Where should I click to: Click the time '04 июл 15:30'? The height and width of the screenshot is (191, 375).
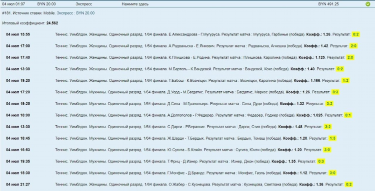pyautogui.click(x=18, y=173)
